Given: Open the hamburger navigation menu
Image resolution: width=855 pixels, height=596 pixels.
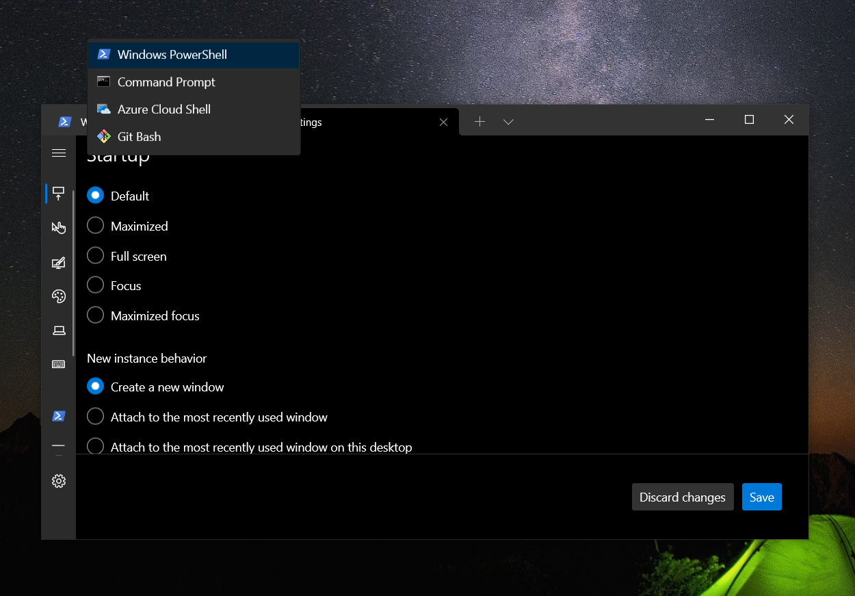Looking at the screenshot, I should coord(59,153).
